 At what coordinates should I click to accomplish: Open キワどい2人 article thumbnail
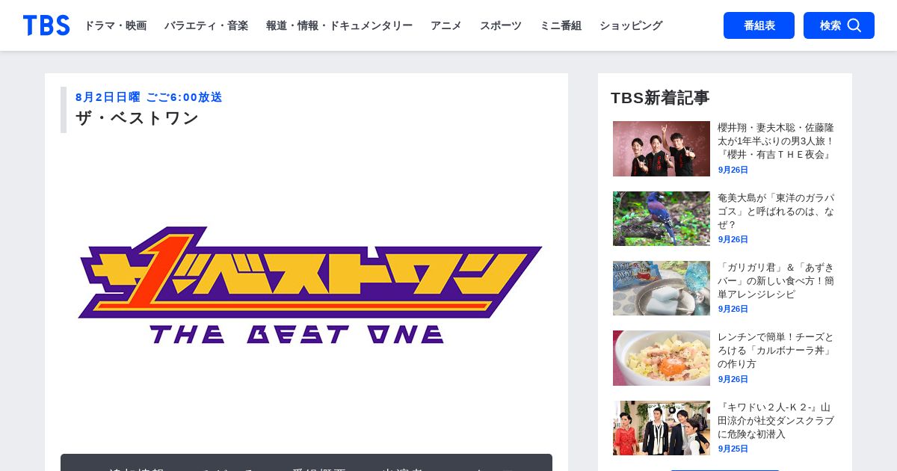click(662, 428)
